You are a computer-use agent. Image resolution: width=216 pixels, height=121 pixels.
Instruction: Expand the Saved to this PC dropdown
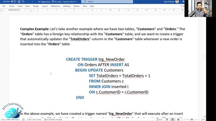(x=77, y=2)
